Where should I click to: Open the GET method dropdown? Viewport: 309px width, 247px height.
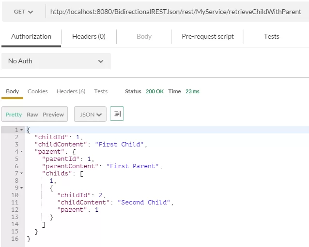(23, 12)
